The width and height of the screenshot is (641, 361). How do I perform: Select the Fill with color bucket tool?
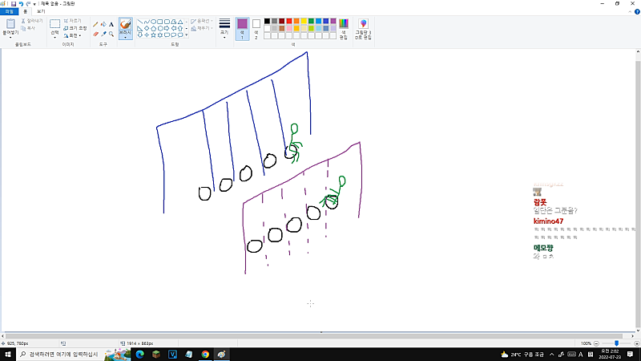(x=103, y=25)
